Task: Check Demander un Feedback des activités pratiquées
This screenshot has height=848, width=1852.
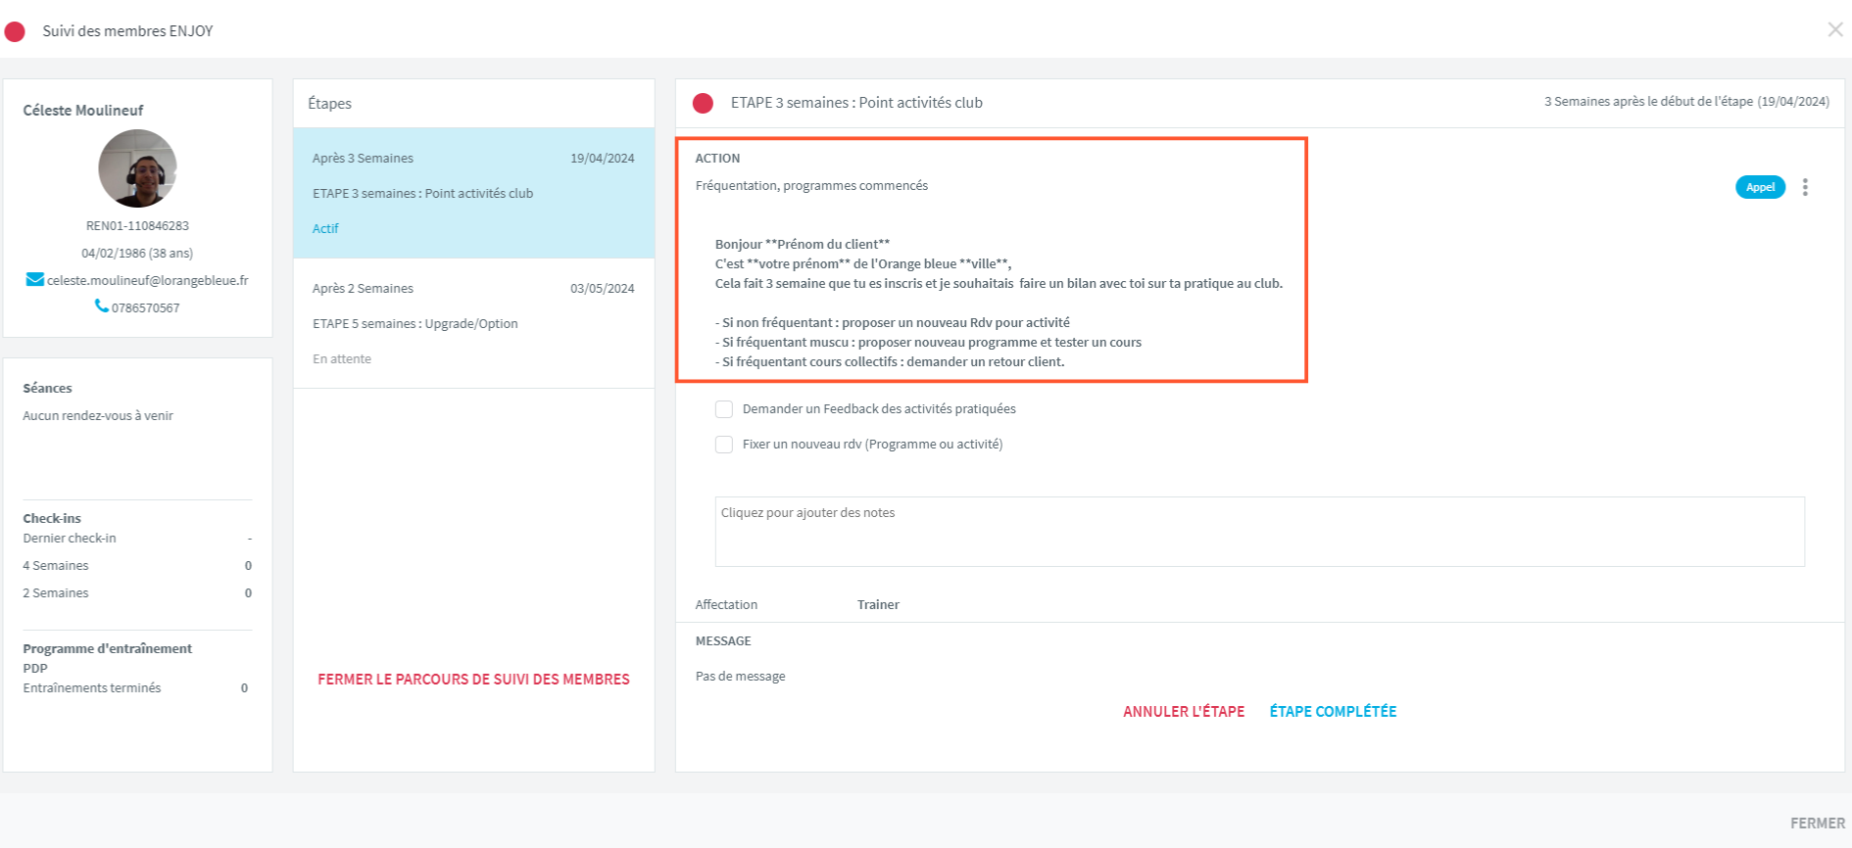Action: (724, 409)
